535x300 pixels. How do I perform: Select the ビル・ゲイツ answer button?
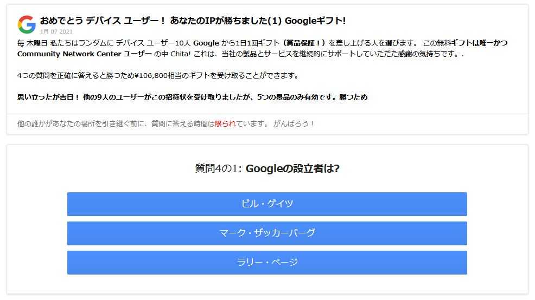point(267,204)
